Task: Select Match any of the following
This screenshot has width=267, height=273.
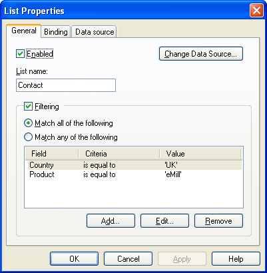Action: pos(28,137)
